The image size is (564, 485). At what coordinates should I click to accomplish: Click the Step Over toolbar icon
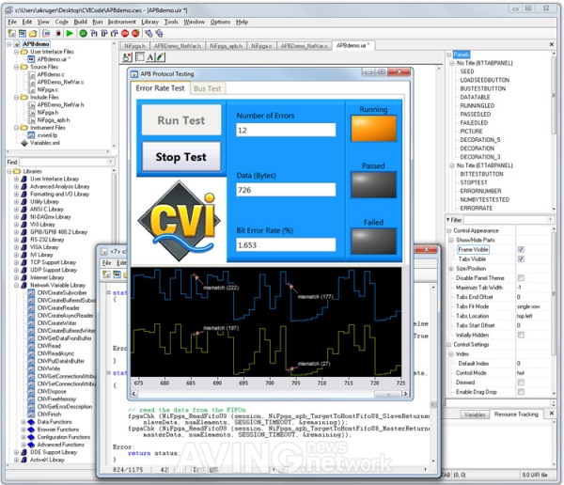pos(104,34)
